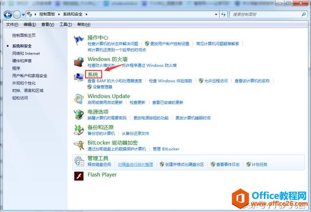Screen dimensions: 311x212
Task: Select 网络和 Internet in sidebar
Action: pos(26,53)
